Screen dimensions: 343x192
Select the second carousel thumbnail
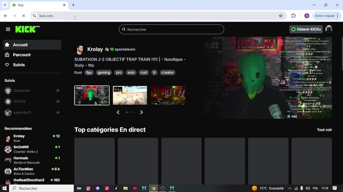click(130, 95)
